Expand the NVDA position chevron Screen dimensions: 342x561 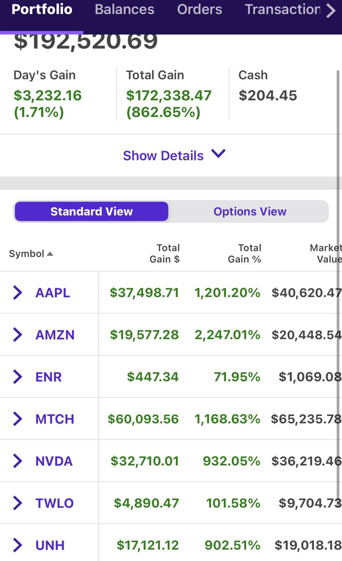coord(17,461)
